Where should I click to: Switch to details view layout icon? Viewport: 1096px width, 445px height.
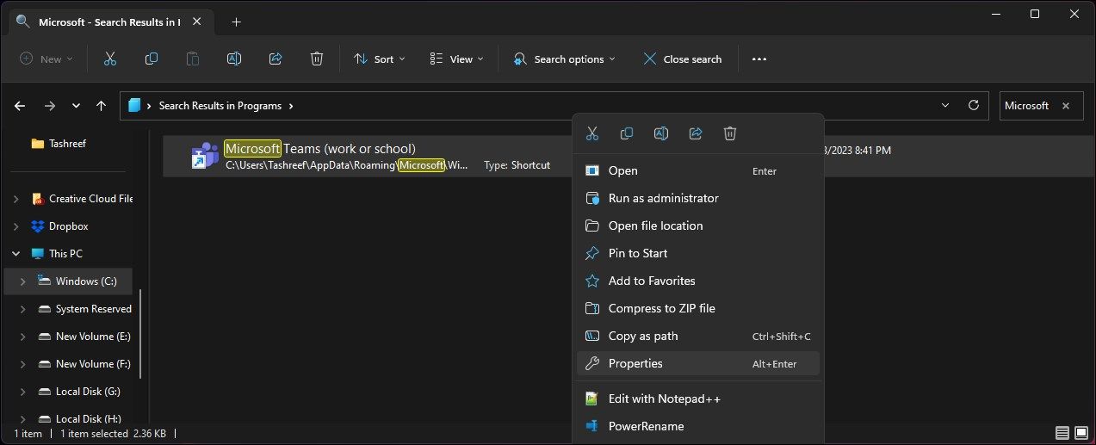pyautogui.click(x=1062, y=433)
